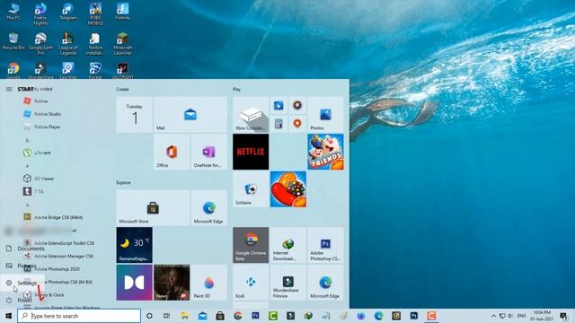This screenshot has height=323, width=575.
Task: Launch the Office tile
Action: point(172,152)
